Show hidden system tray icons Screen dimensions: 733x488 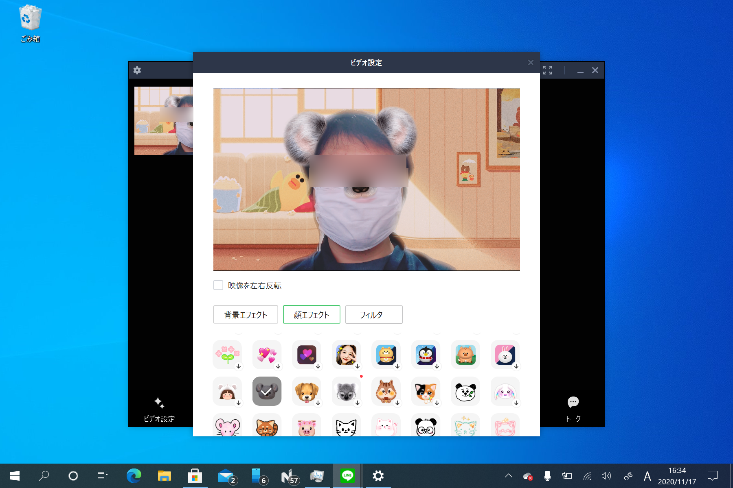509,476
